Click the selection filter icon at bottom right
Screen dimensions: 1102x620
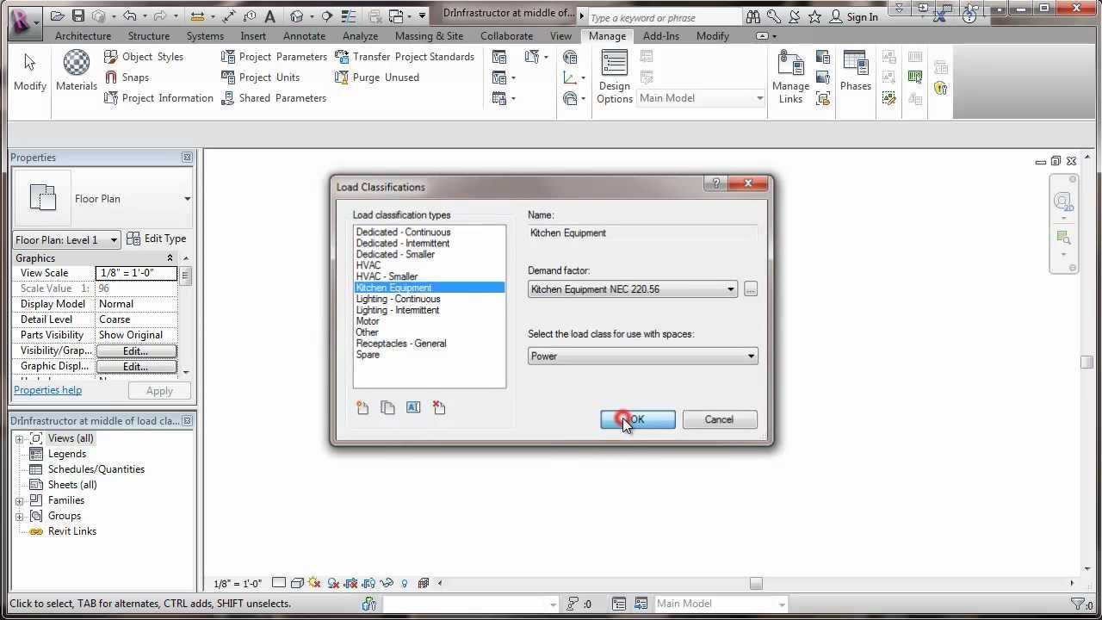(x=1077, y=604)
